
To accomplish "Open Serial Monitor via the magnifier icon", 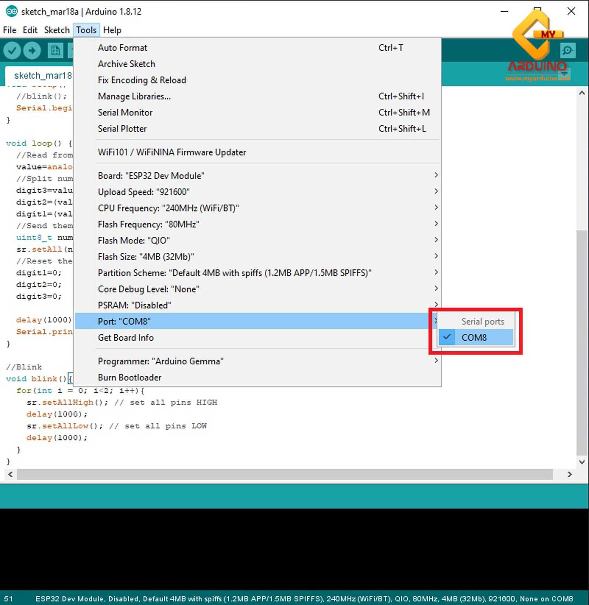I will (x=568, y=50).
